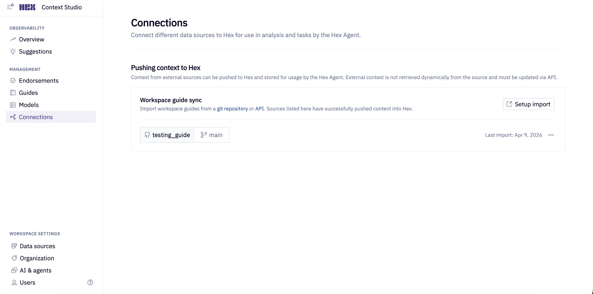Open the main branch selector
The height and width of the screenshot is (294, 593).
tap(212, 135)
